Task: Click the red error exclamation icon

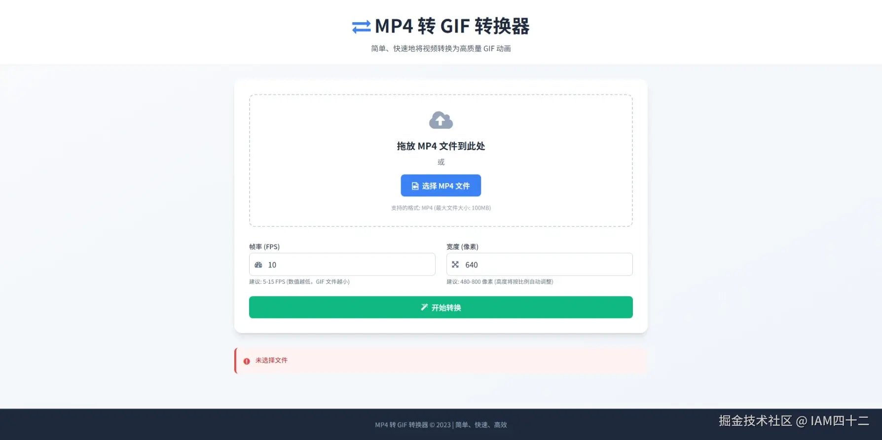Action: pyautogui.click(x=247, y=361)
